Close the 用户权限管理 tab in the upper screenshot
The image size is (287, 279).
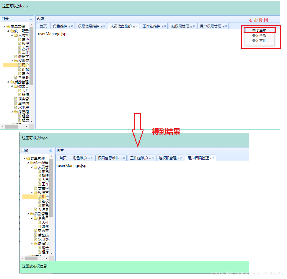tap(226, 26)
